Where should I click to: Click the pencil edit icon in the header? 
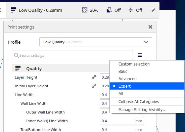153,10
